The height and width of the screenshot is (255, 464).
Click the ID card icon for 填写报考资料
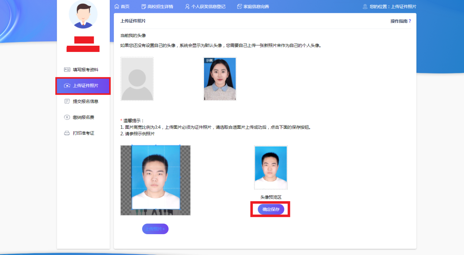67,70
